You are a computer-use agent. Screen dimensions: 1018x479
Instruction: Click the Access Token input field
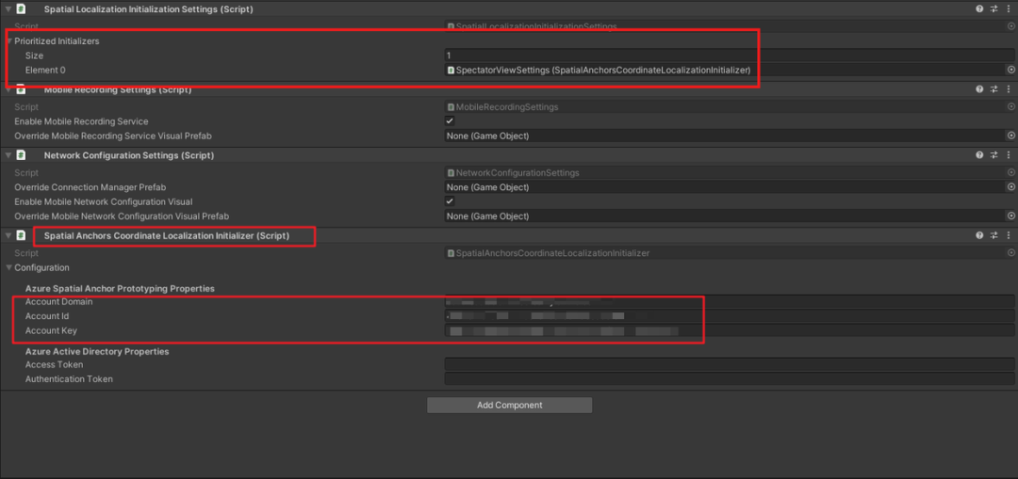[x=730, y=364]
